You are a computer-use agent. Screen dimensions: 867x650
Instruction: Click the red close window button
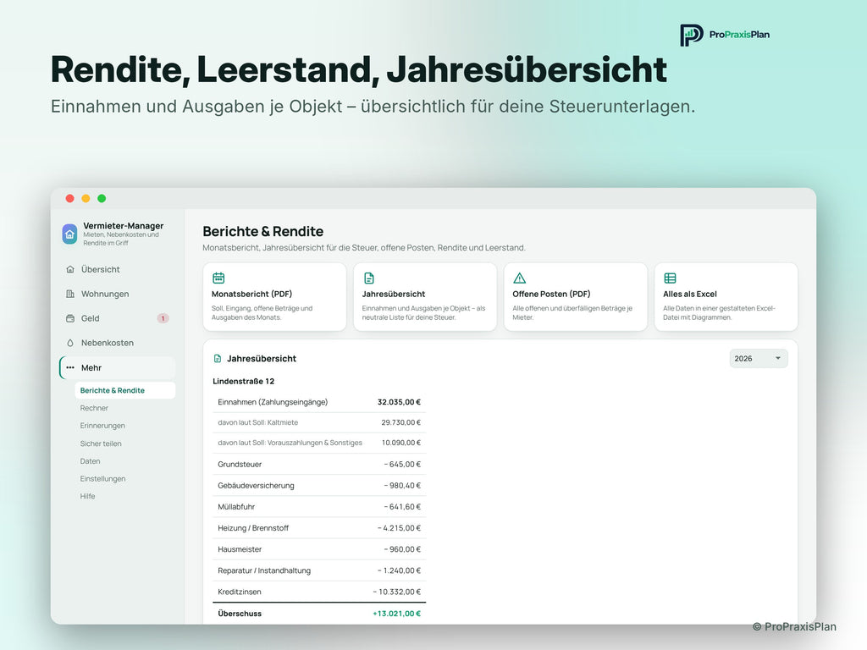click(x=69, y=198)
